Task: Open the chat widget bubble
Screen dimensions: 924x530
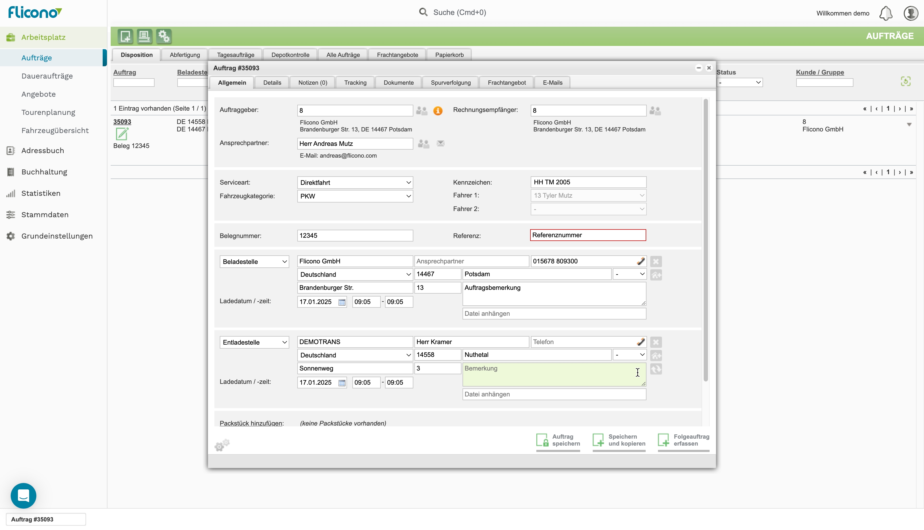Action: 23,496
